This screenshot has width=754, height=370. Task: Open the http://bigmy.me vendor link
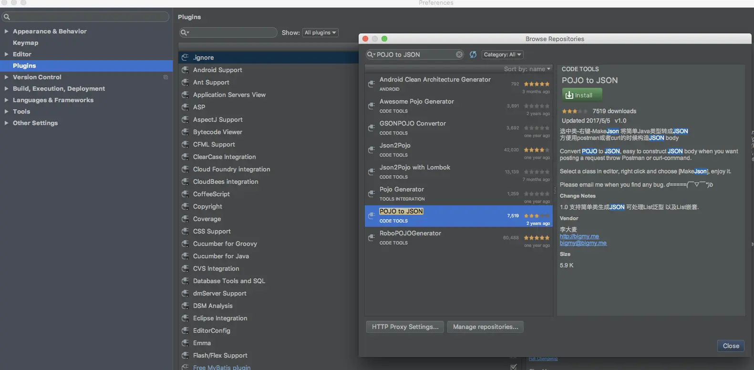click(x=579, y=236)
